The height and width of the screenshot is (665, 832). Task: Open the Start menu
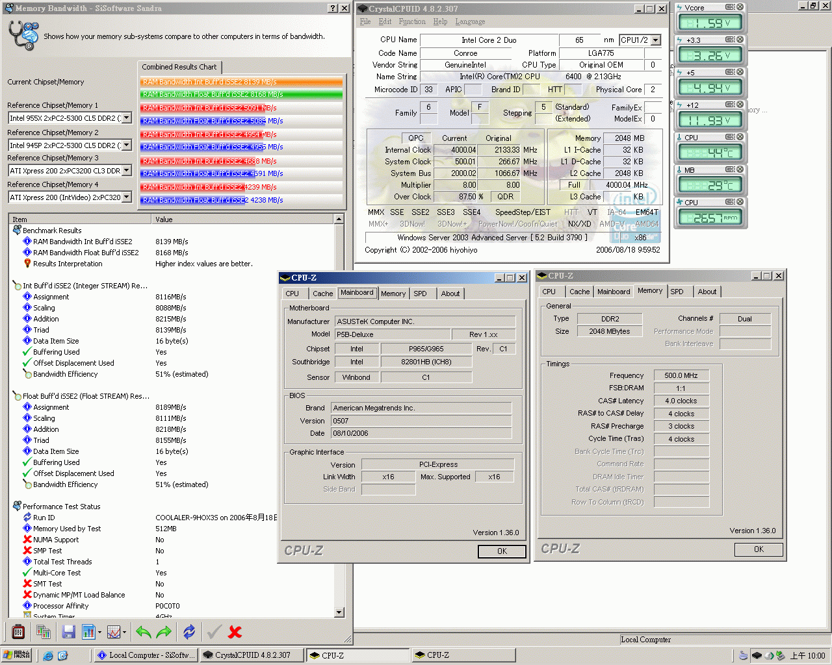point(17,655)
